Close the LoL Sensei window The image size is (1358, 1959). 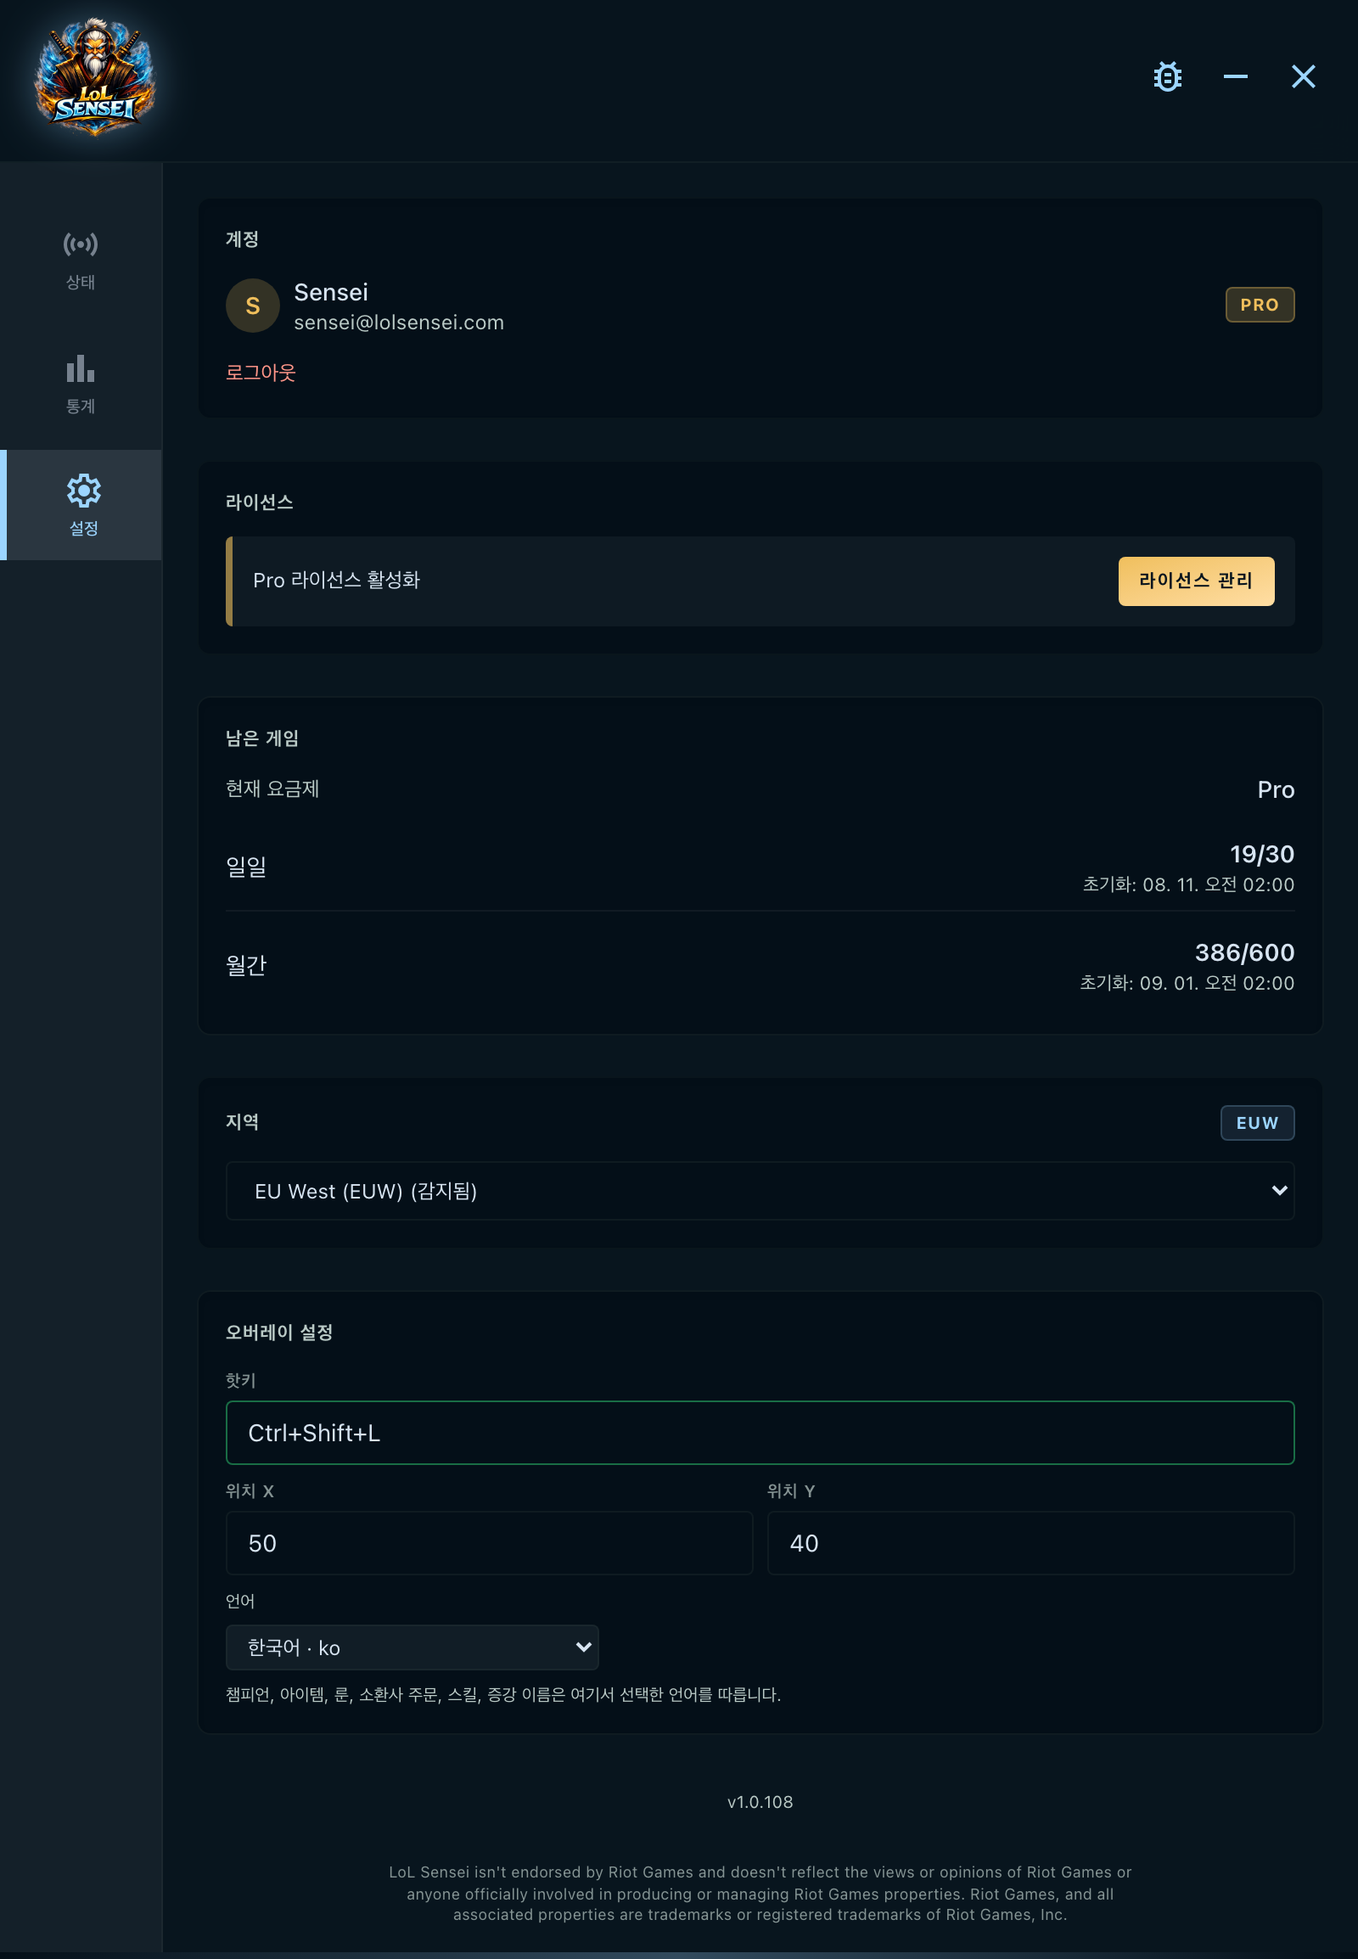click(1303, 76)
